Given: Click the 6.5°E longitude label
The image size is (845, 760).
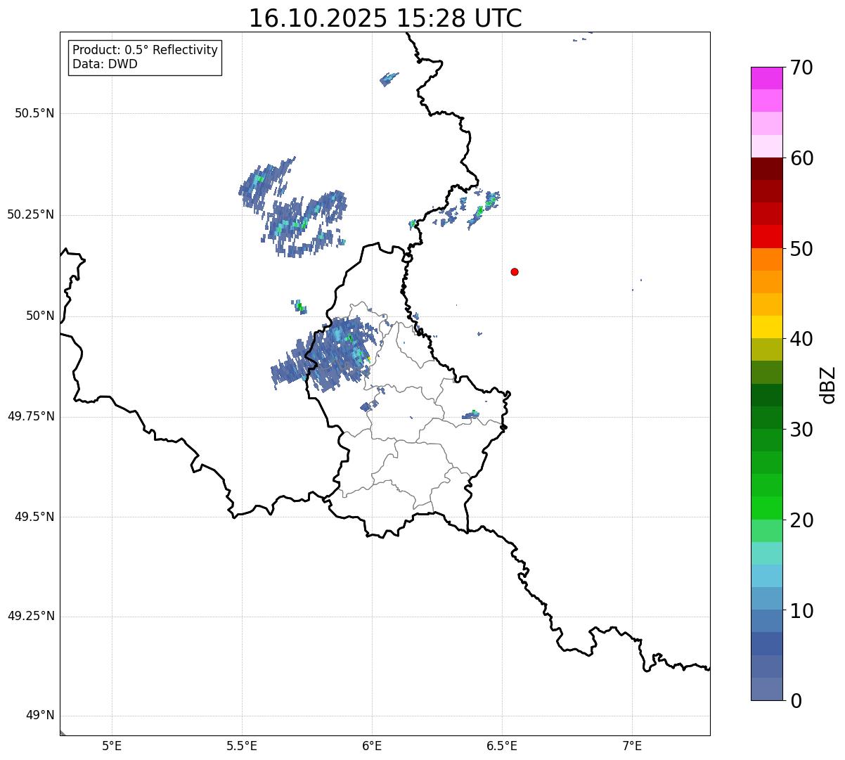Looking at the screenshot, I should point(502,746).
